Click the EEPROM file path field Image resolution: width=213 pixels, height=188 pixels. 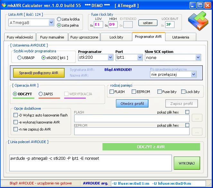tap(132, 131)
